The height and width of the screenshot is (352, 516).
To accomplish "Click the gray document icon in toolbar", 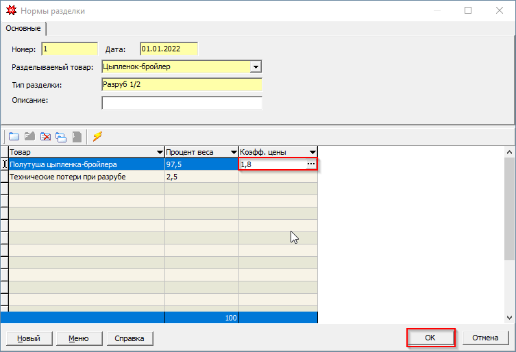I will click(x=77, y=136).
